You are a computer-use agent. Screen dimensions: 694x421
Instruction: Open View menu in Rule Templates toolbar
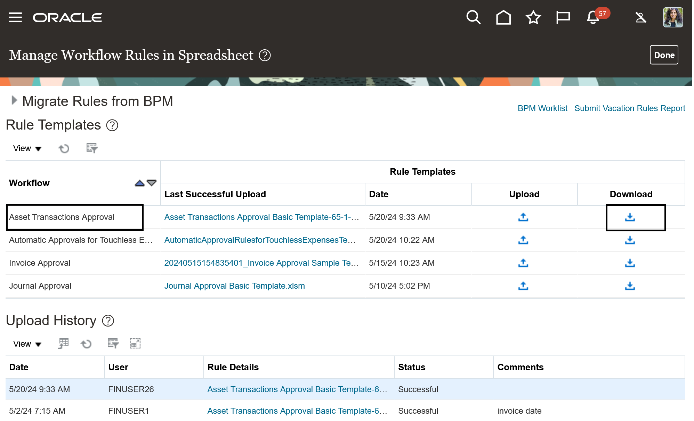coord(27,148)
